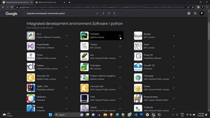Click the Komodo IDE logo icon
Screen dimensions: 210x118
click(31, 77)
